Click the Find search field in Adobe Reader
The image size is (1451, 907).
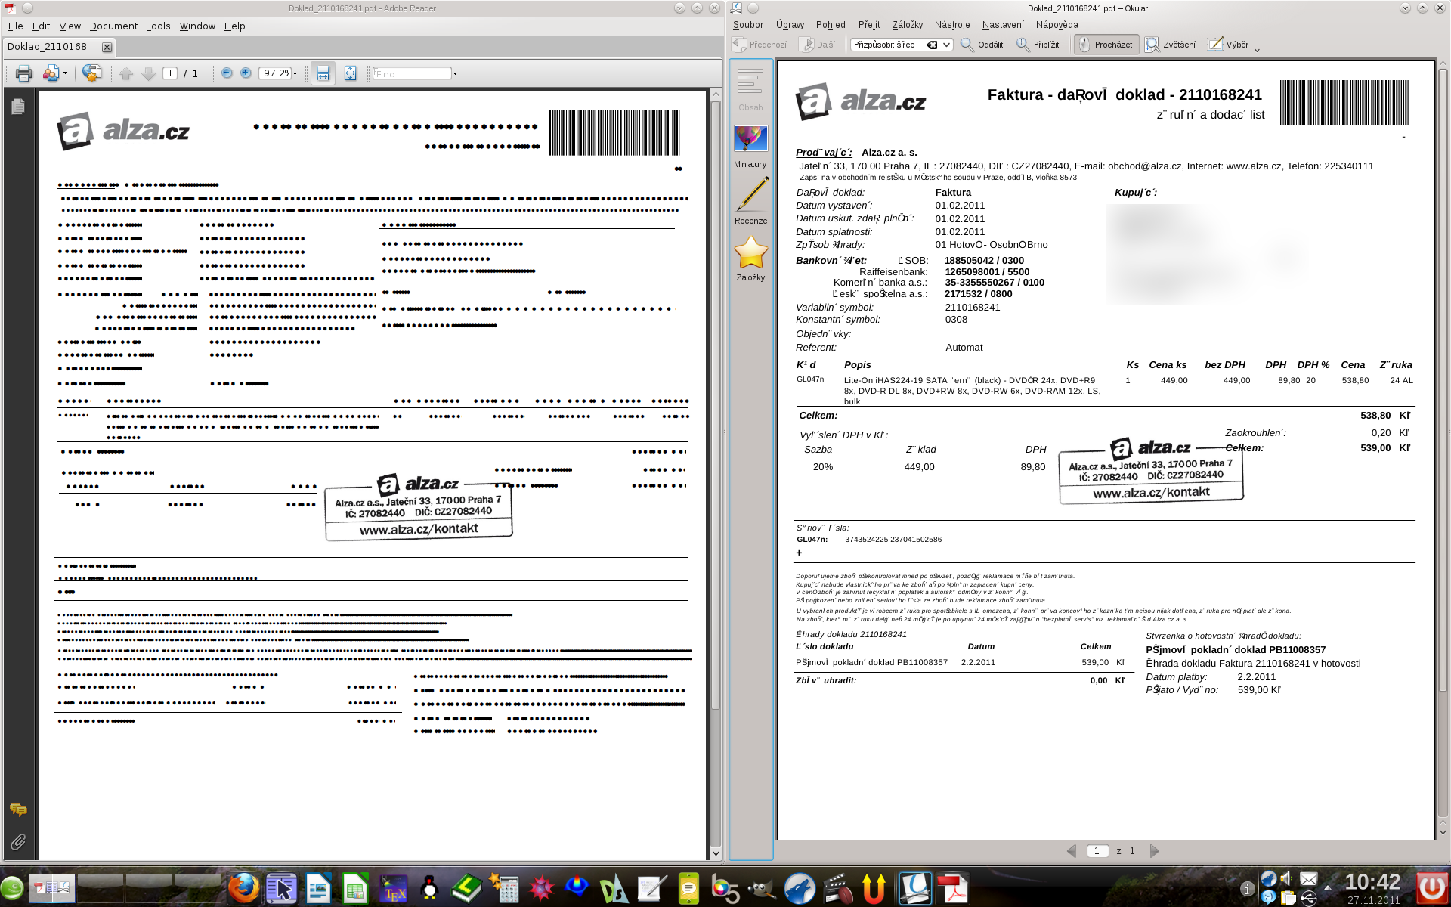click(x=412, y=73)
